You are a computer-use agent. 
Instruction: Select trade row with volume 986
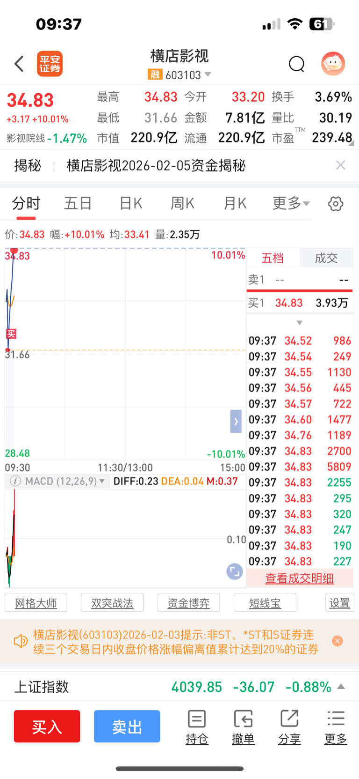coord(300,341)
